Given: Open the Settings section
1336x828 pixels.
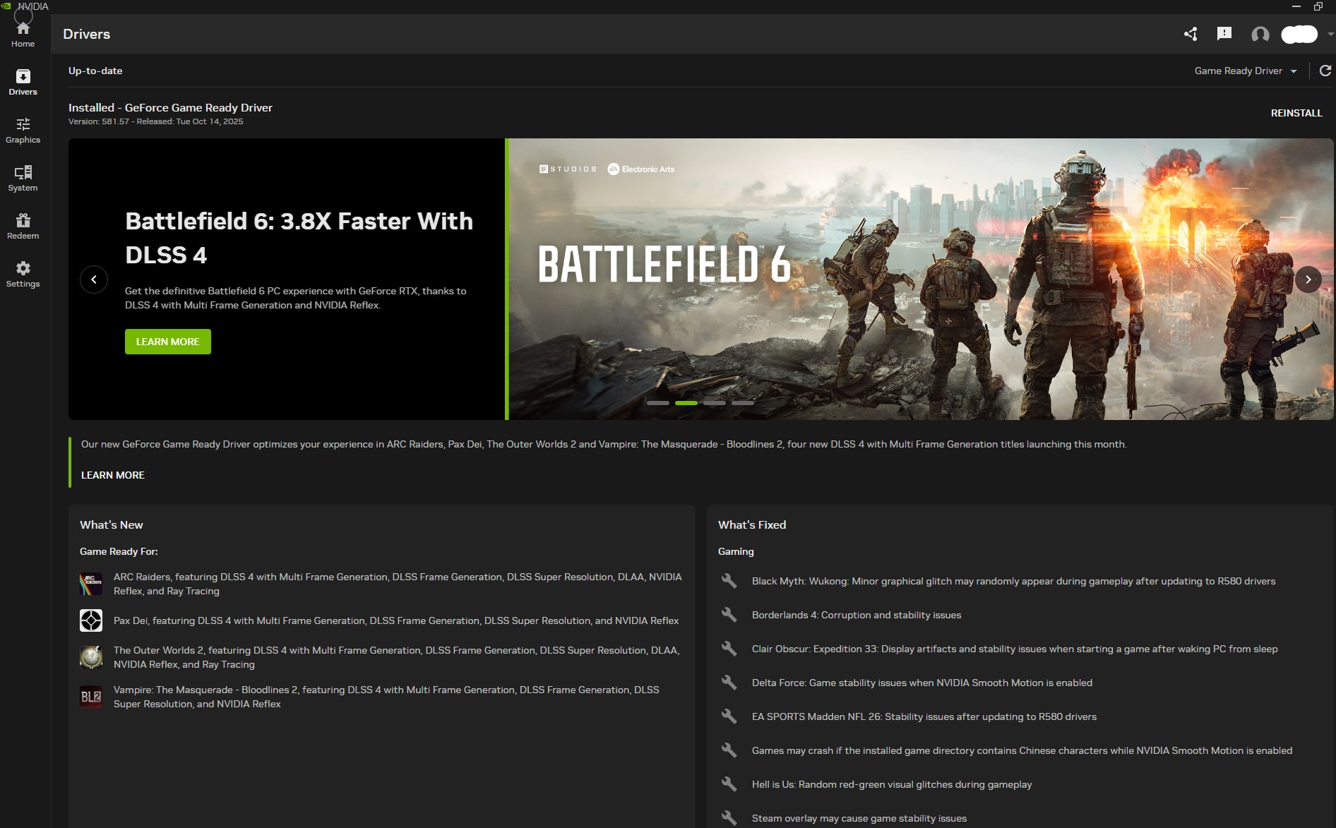Looking at the screenshot, I should pos(23,274).
